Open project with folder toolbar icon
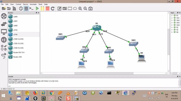 pos(9,9)
